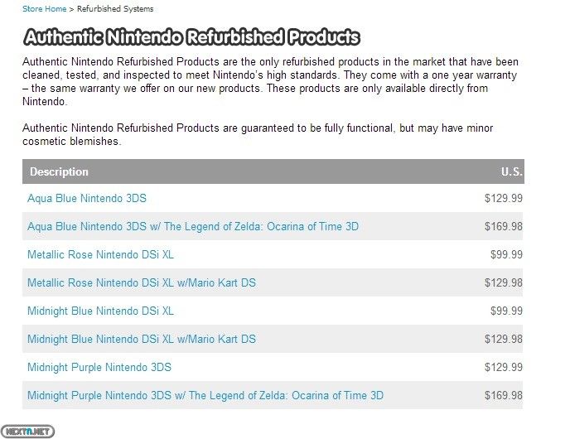Screen dimensions: 570x439
Task: Select Midnight Purple 3DS with Ocarina of Time bundle
Action: (x=205, y=395)
